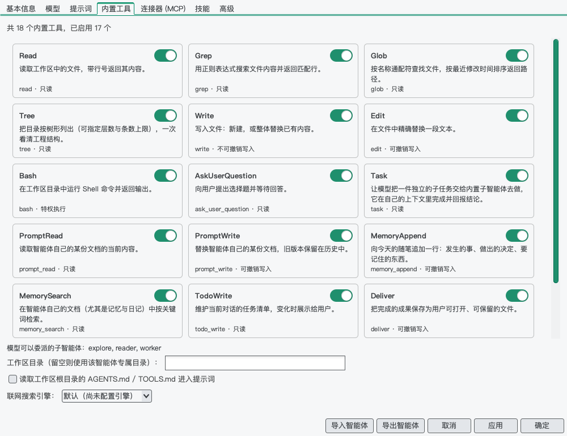Click the 'tree · 只读' label
The width and height of the screenshot is (567, 436).
tap(35, 149)
